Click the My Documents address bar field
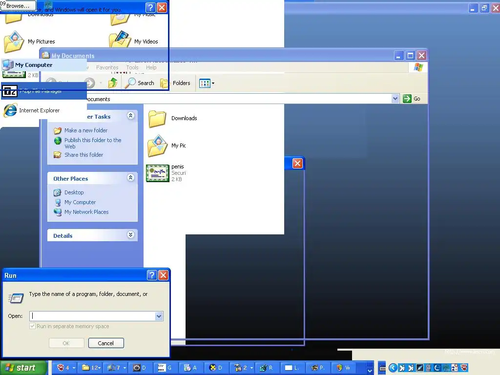Screen dimensions: 500x375 (238, 99)
